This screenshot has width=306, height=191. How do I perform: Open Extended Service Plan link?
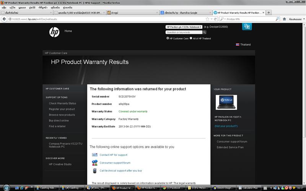pyautogui.click(x=230, y=147)
